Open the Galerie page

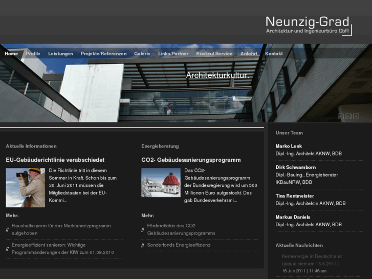tap(142, 54)
